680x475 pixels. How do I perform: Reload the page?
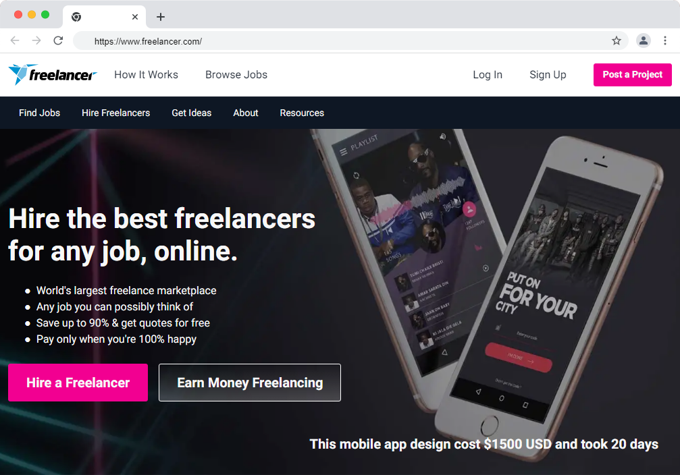[58, 40]
